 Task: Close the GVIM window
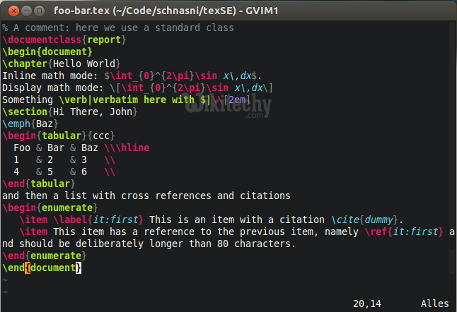10,10
